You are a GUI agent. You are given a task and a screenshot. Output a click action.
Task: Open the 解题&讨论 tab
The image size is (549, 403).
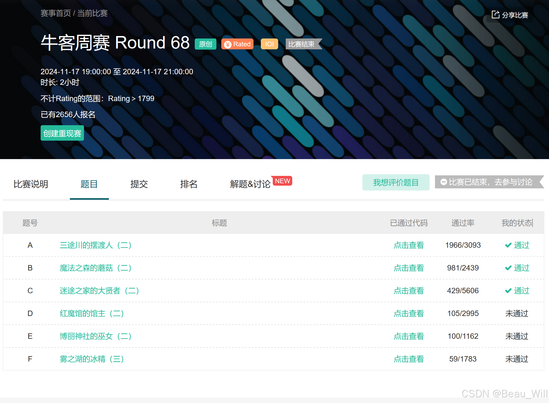[x=250, y=184]
